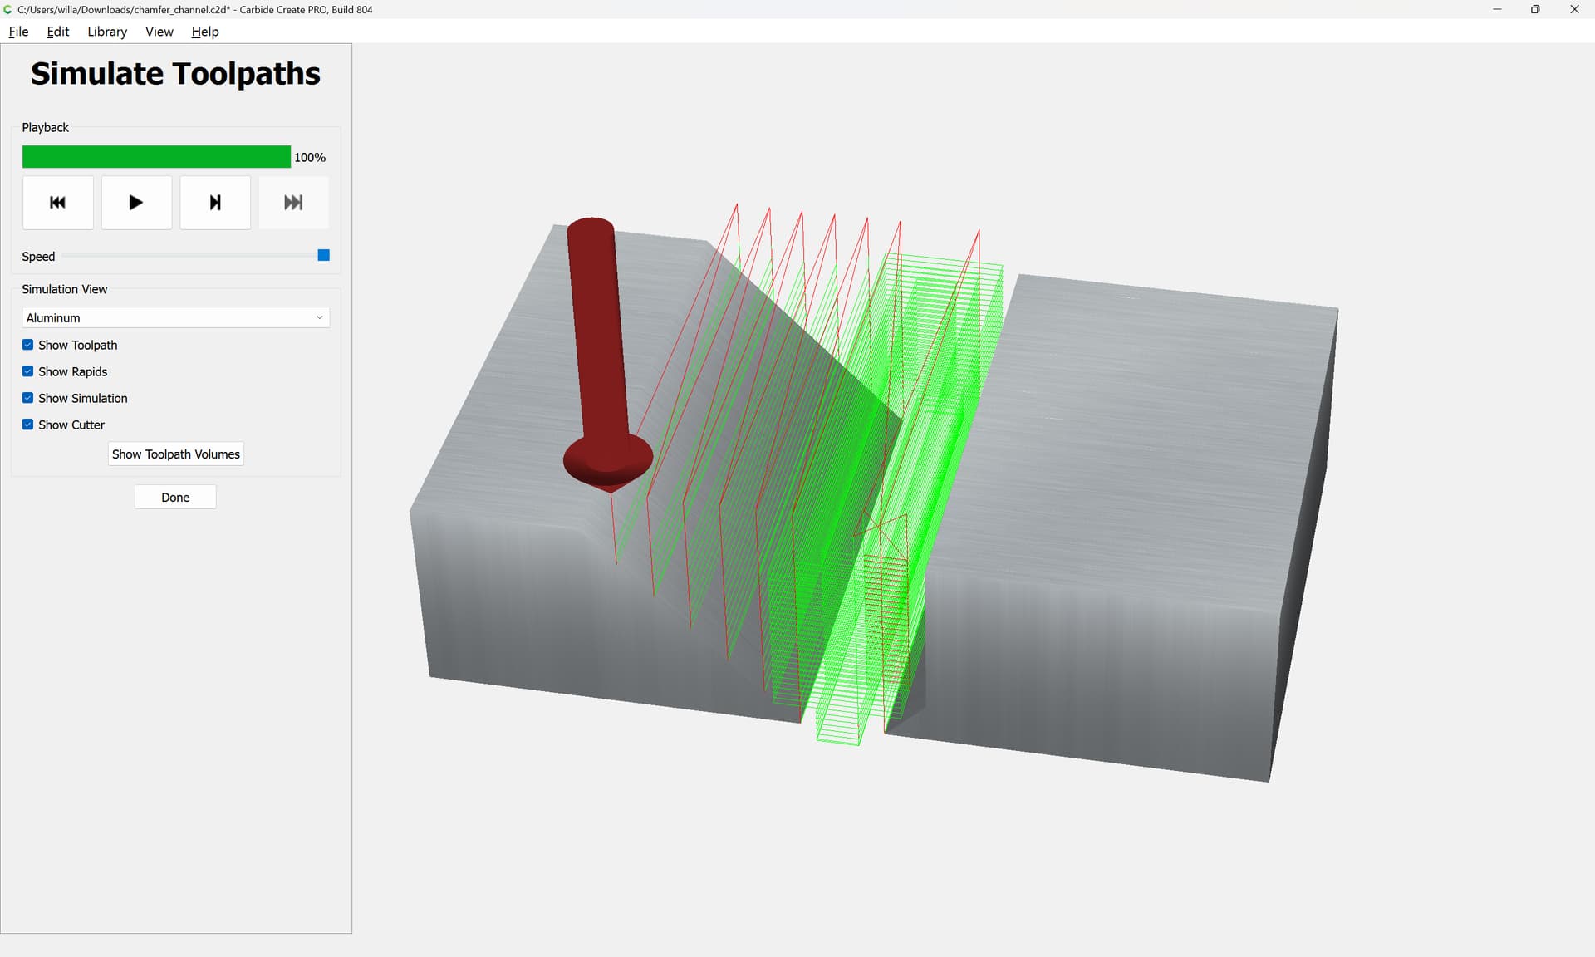The width and height of the screenshot is (1595, 957).
Task: Step forward one simulation frame
Action: [215, 202]
